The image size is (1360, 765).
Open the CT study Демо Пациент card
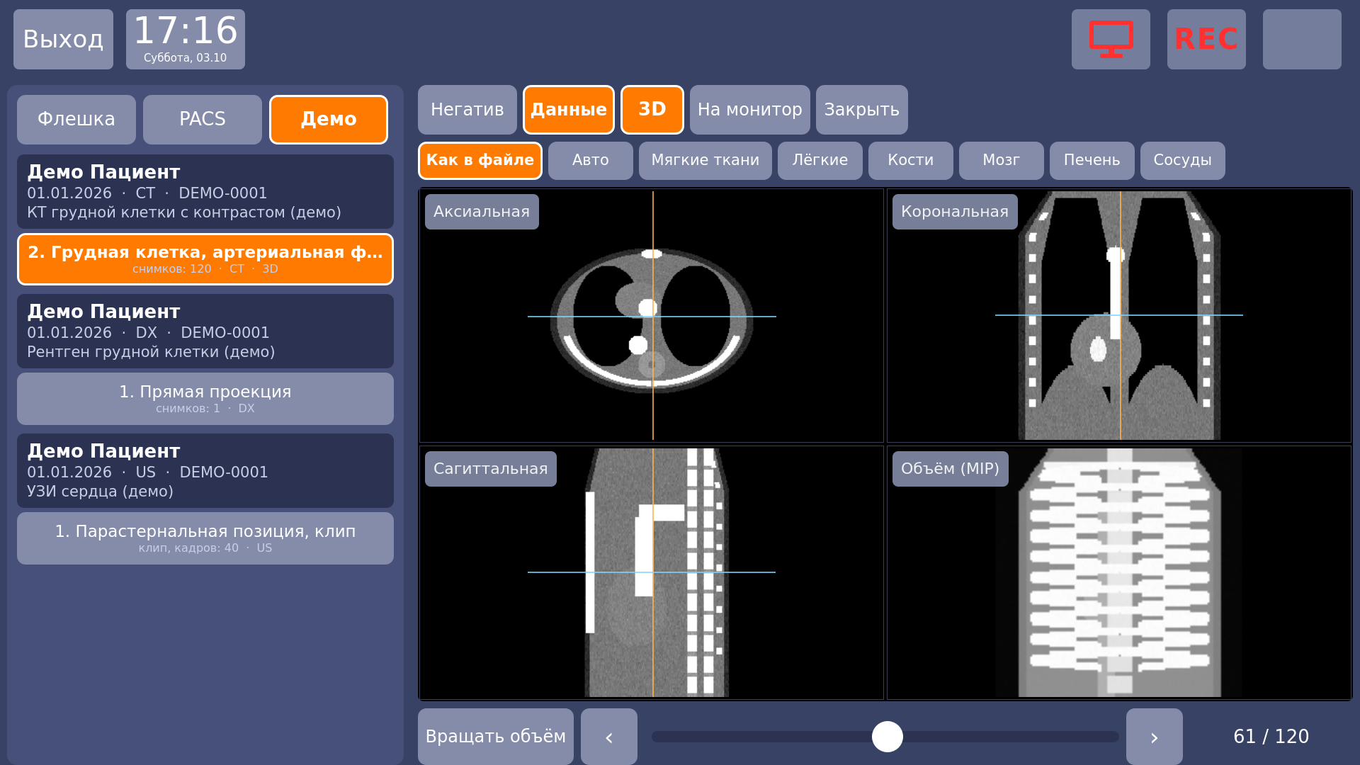pyautogui.click(x=205, y=192)
